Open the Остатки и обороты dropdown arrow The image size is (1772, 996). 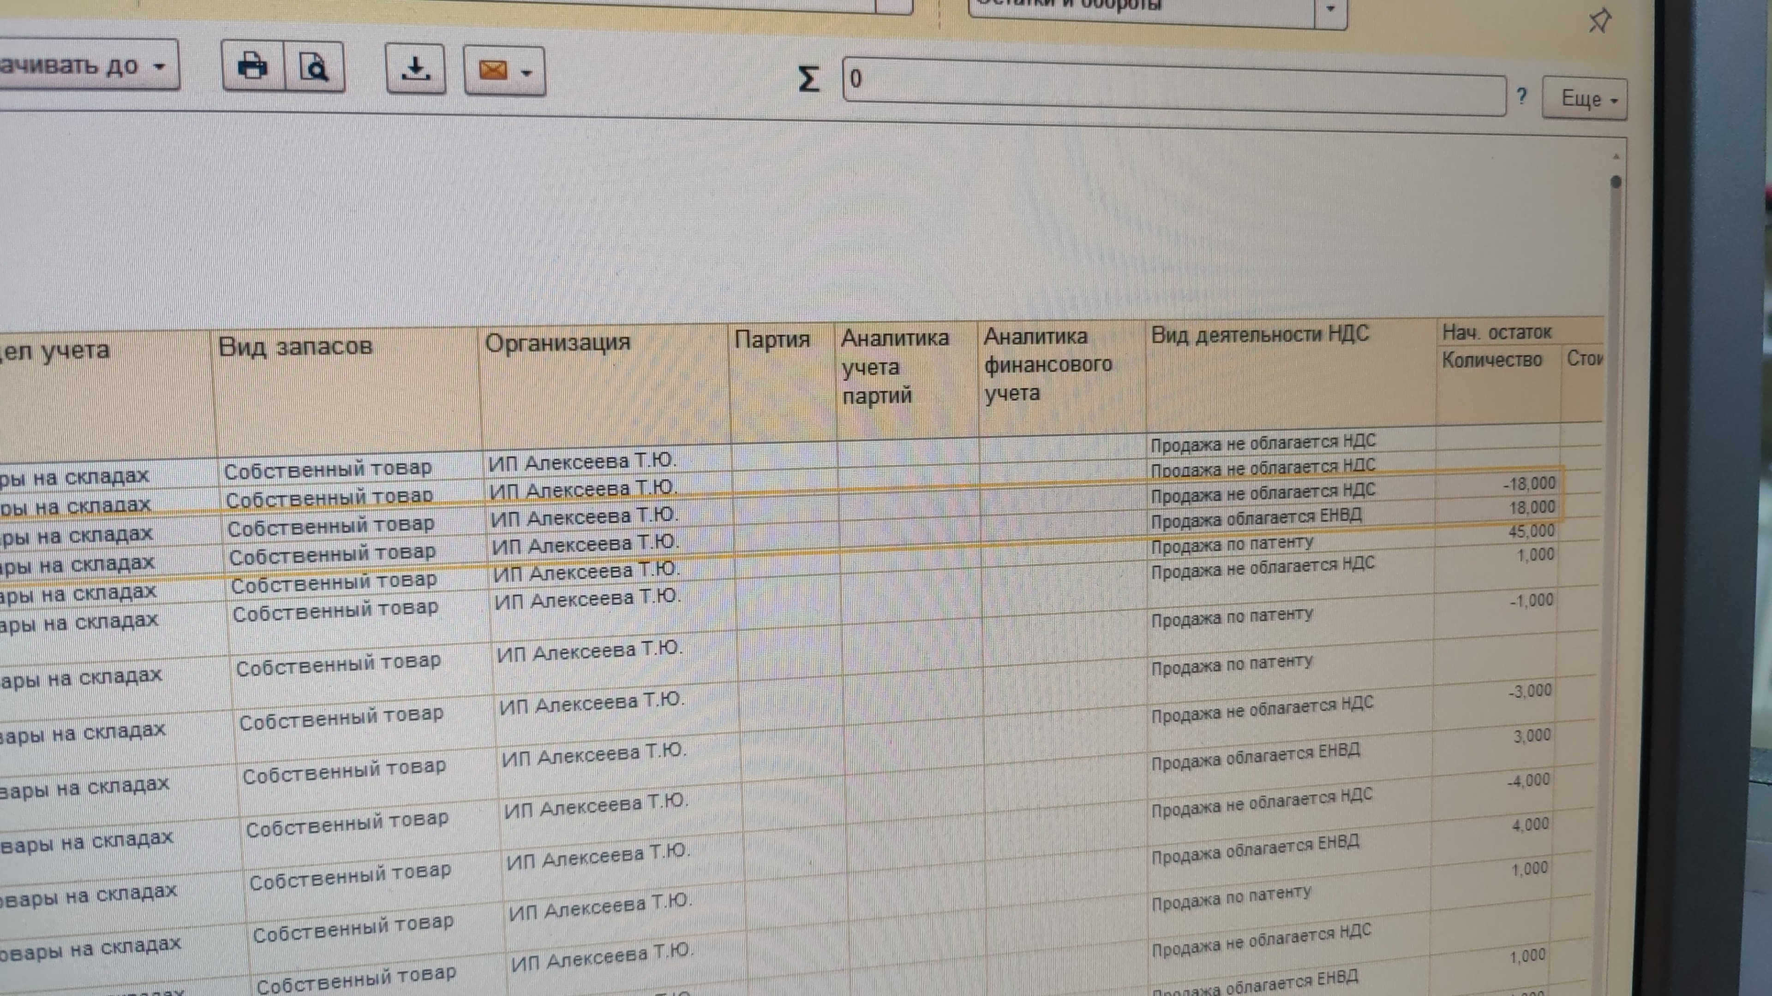(x=1330, y=10)
